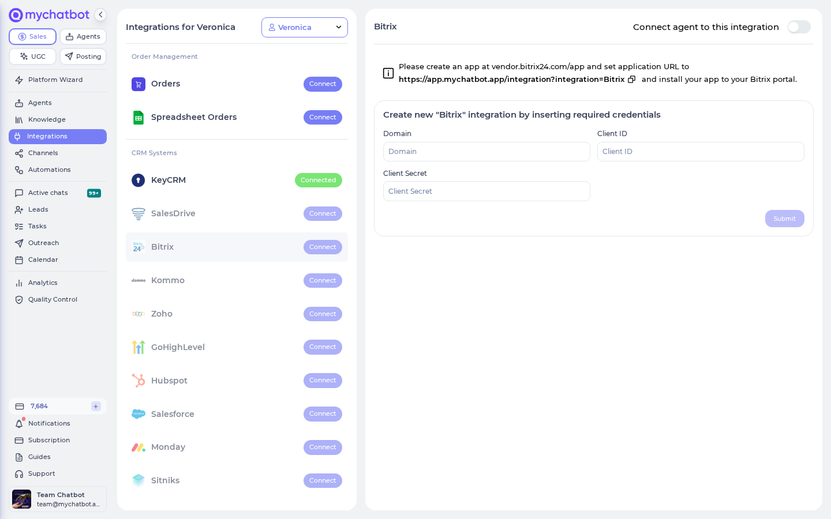
Task: Switch to the Sales tab
Action: pyautogui.click(x=32, y=37)
